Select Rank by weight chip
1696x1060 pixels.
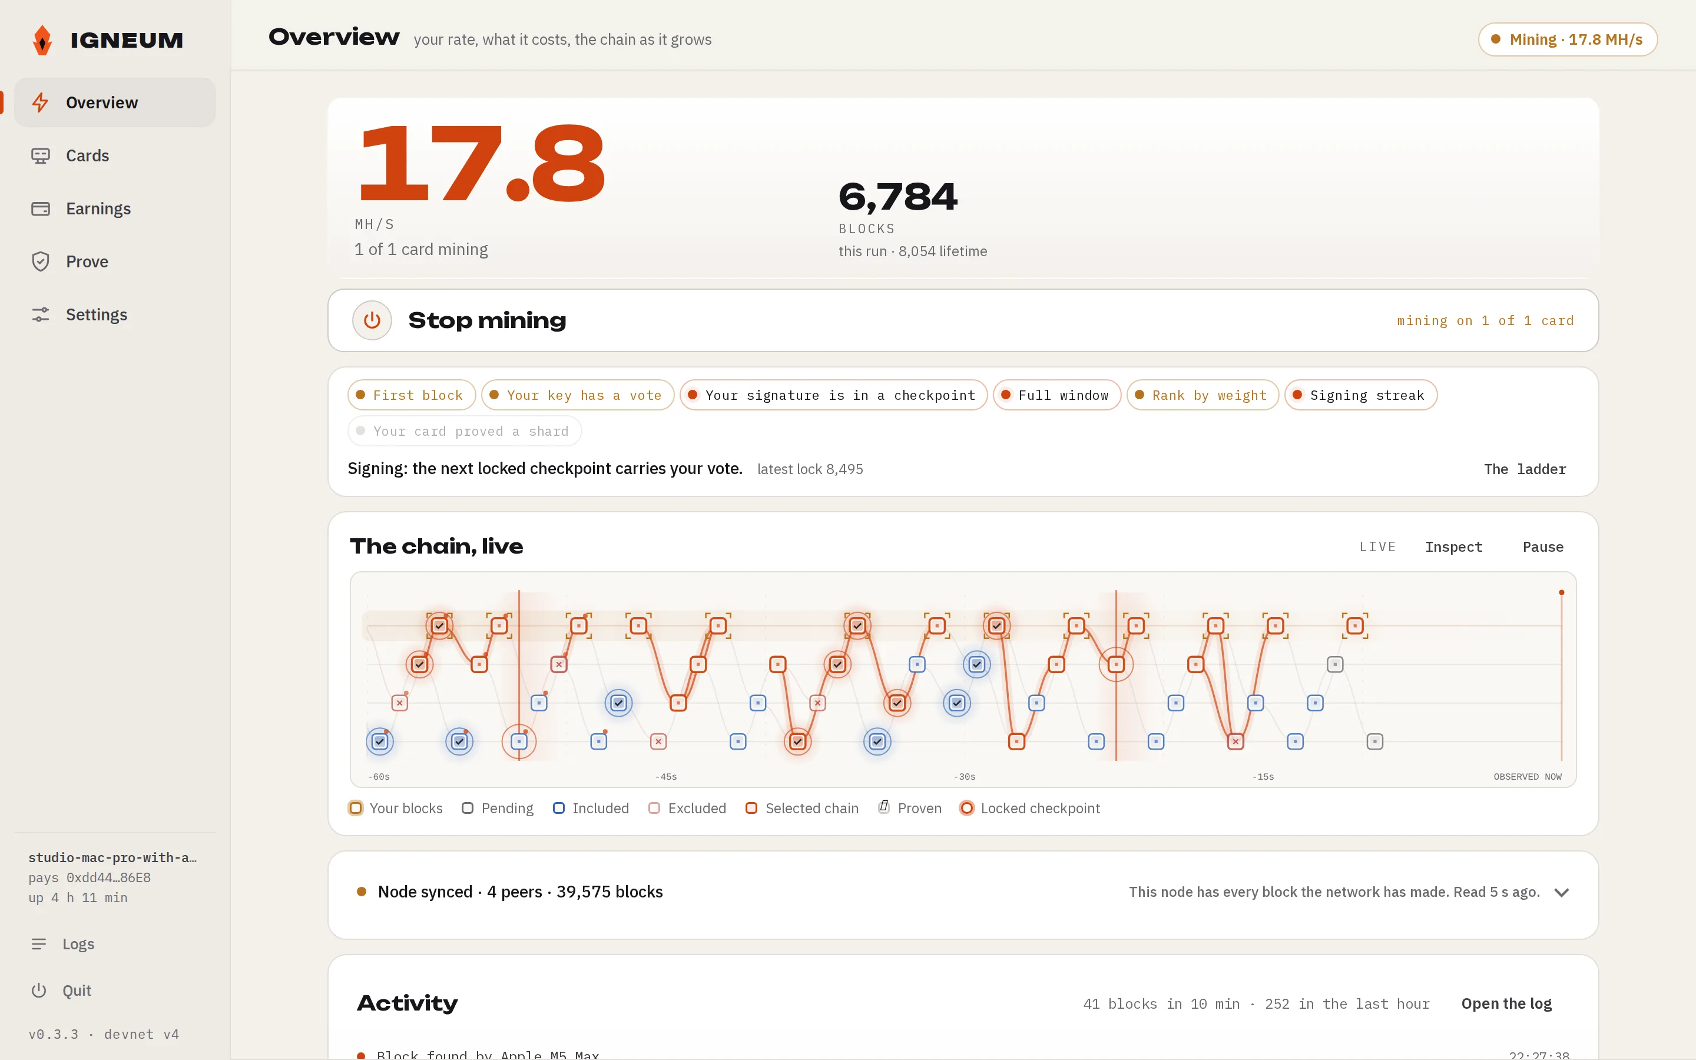[x=1203, y=395]
